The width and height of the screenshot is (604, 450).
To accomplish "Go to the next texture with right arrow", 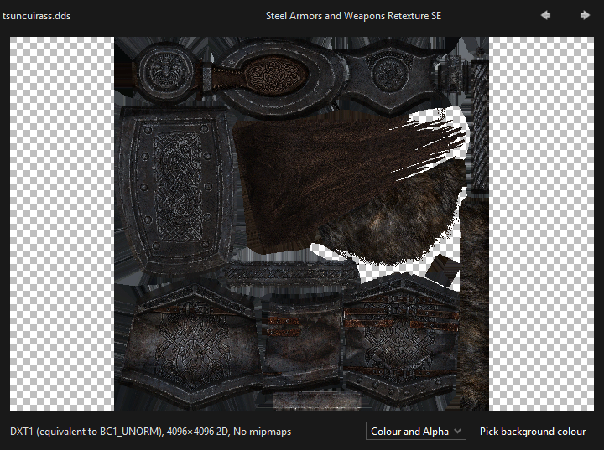I will click(x=585, y=15).
